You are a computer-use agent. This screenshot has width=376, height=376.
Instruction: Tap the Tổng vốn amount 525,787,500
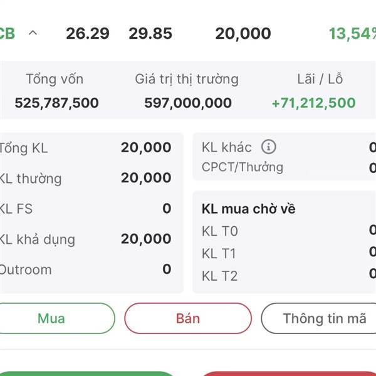click(56, 103)
